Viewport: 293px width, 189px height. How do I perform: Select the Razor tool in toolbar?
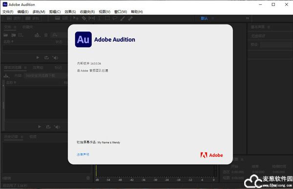coord(84,18)
